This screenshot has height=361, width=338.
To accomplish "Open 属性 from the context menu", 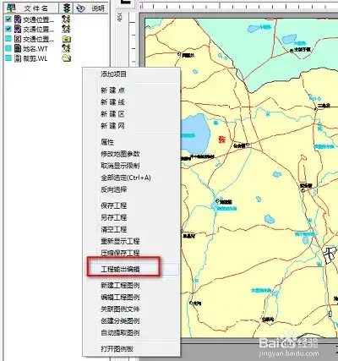I will click(x=107, y=142).
